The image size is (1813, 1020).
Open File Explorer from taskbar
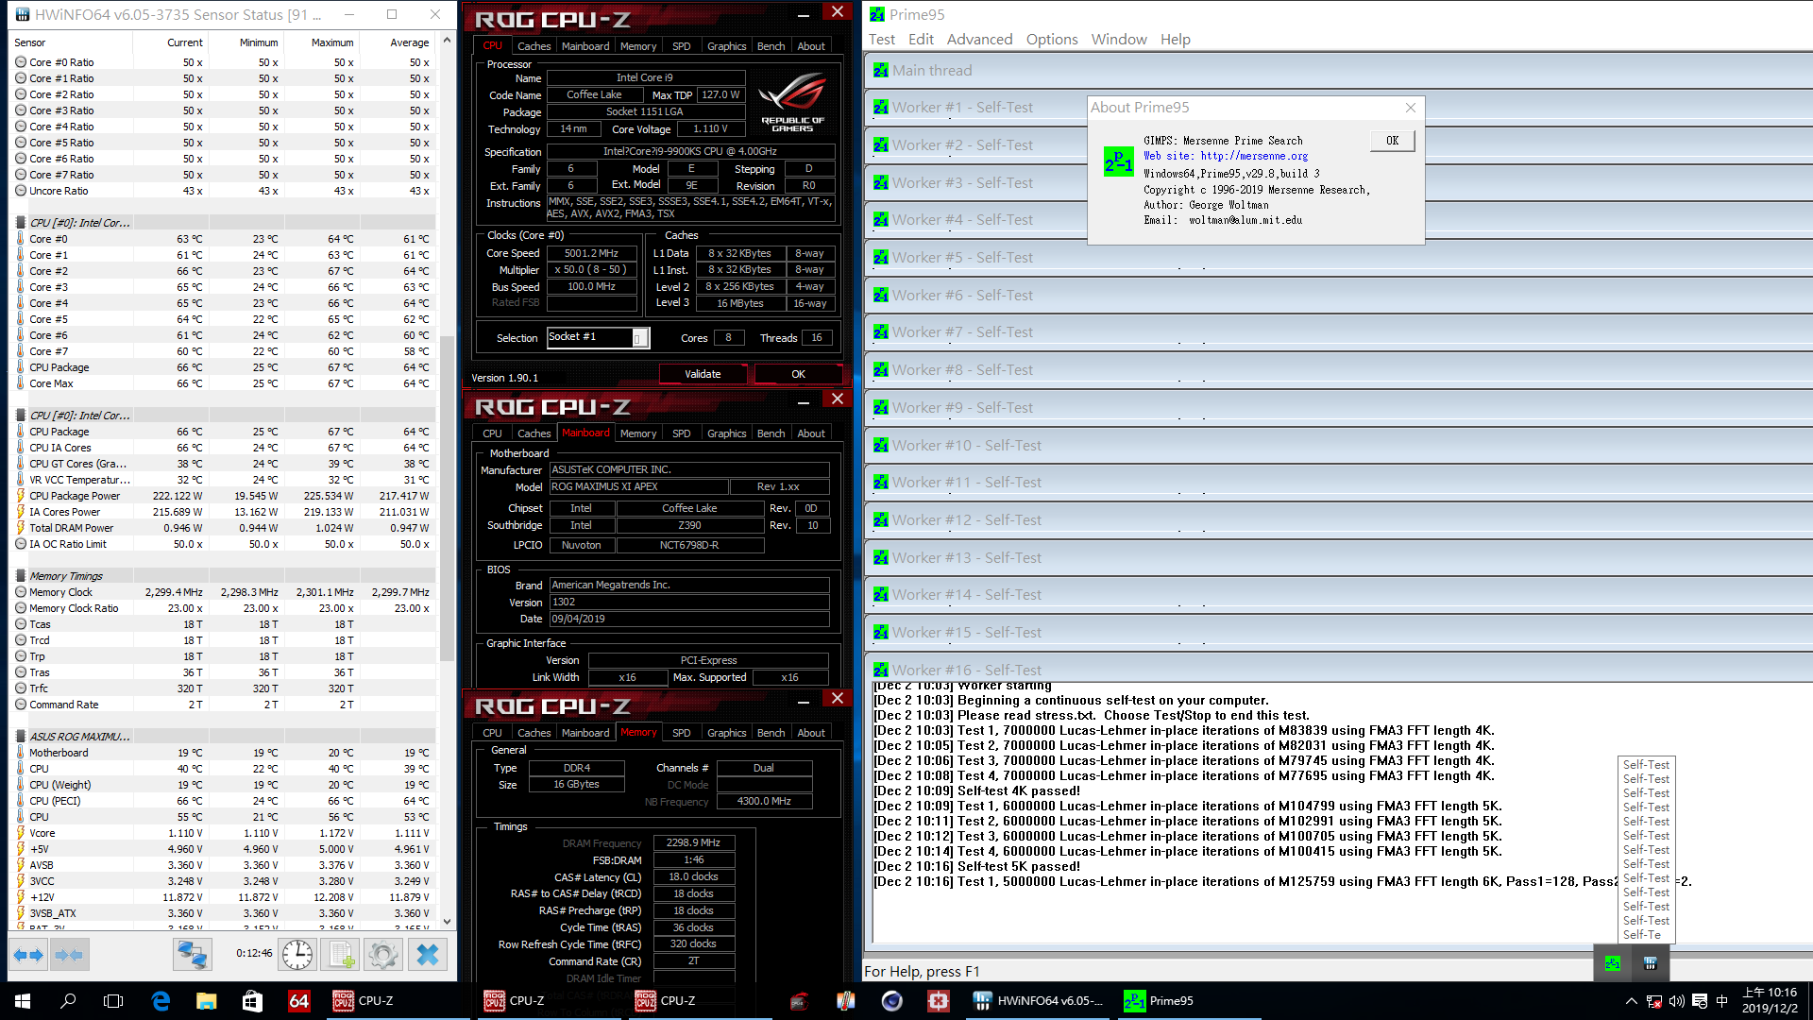click(207, 1001)
